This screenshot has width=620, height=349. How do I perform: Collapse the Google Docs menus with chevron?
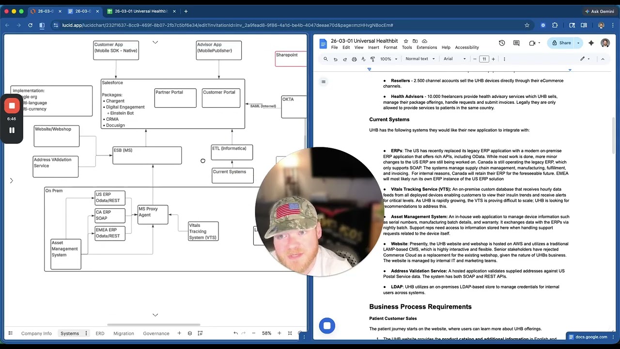tap(603, 59)
